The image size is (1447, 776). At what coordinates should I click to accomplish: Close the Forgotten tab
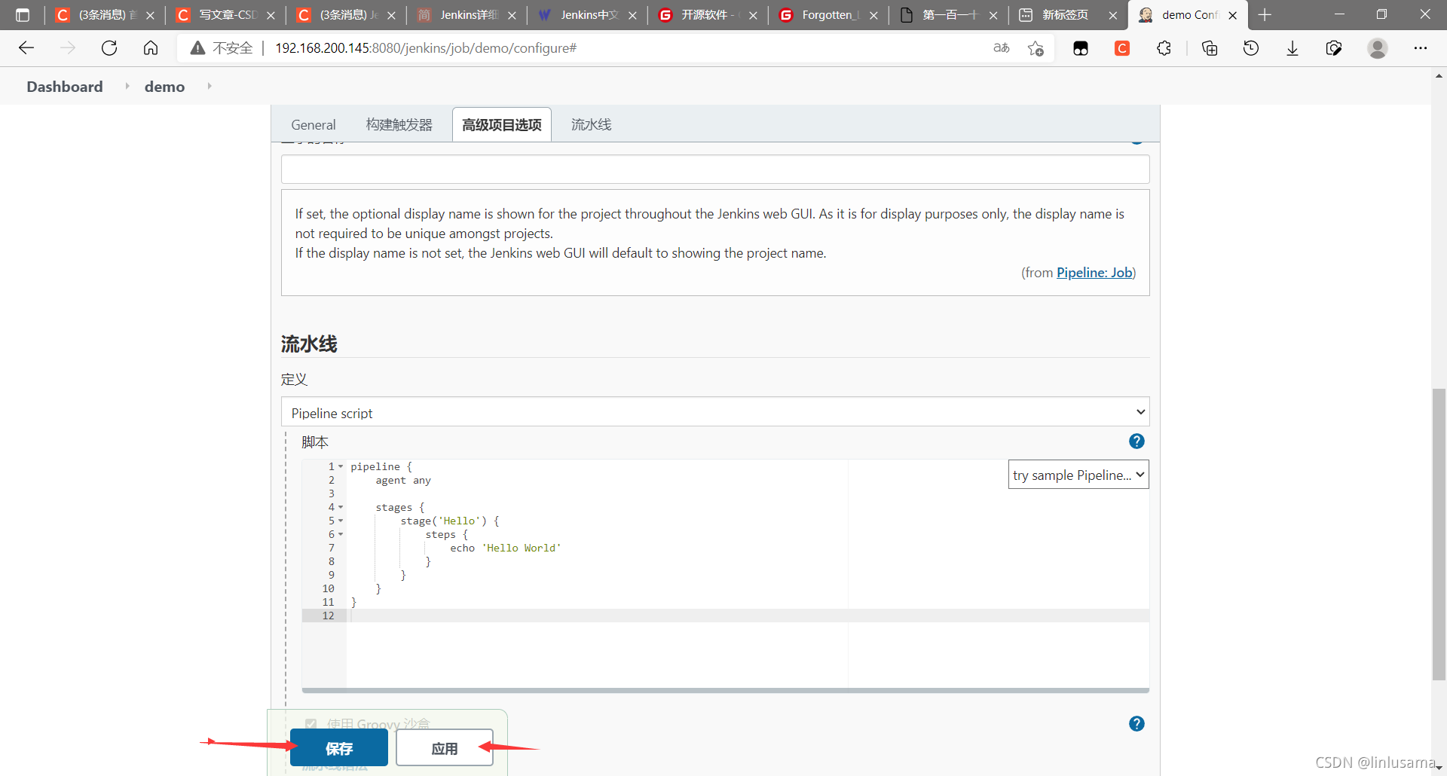[x=873, y=15]
